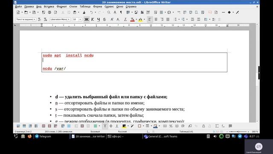Click status bar page style Базовый
This screenshot has width=273, height=154.
pyautogui.click(x=95, y=131)
